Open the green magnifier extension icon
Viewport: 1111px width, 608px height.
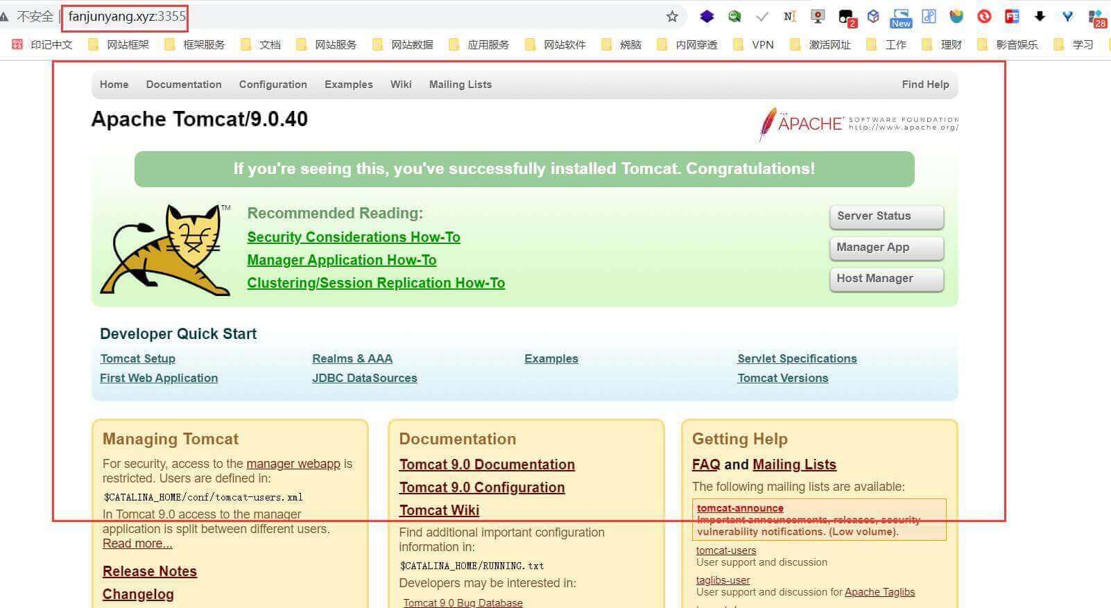[734, 17]
